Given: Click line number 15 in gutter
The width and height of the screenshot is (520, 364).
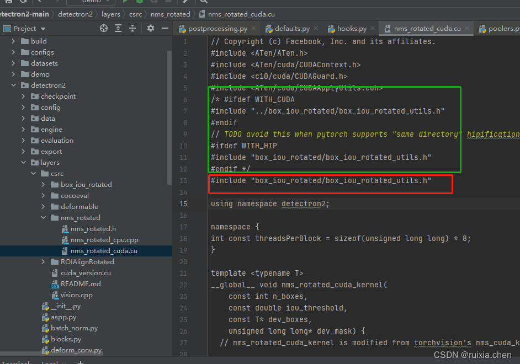Looking at the screenshot, I should click(x=183, y=204).
